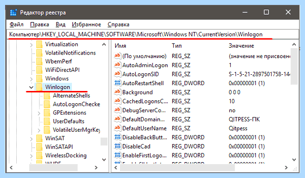Click the string icon of AutoAdminLogon value
The height and width of the screenshot is (178, 305).
(117, 65)
